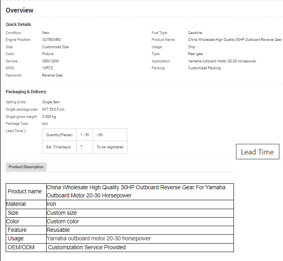Select the 'Custom color' table cell

(63, 221)
